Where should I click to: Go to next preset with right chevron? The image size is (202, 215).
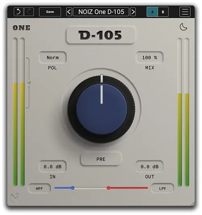pyautogui.click(x=133, y=12)
